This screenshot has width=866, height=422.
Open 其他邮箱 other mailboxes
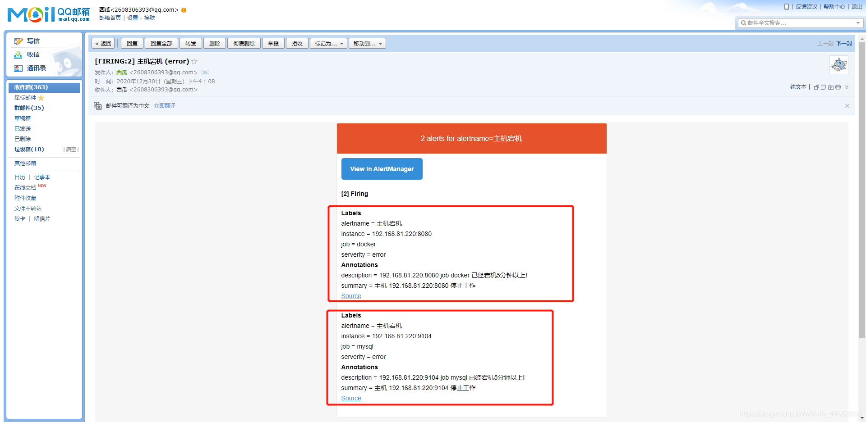pyautogui.click(x=25, y=163)
